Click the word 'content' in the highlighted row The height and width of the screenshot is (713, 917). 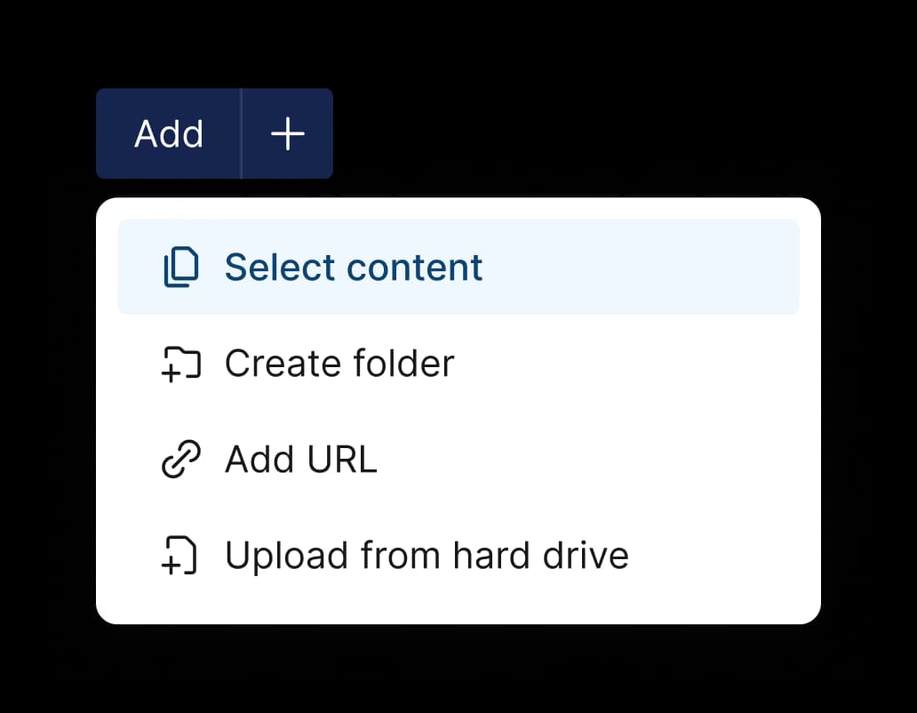pyautogui.click(x=415, y=268)
